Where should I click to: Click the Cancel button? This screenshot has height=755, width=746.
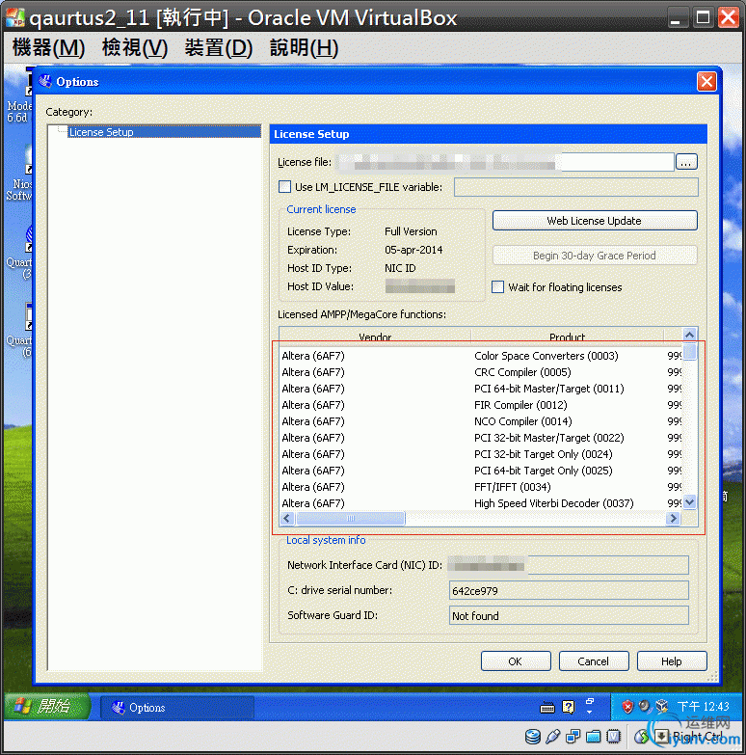click(594, 661)
